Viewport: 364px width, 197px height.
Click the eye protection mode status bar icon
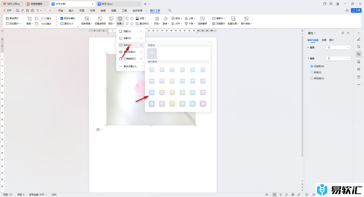coord(267,195)
